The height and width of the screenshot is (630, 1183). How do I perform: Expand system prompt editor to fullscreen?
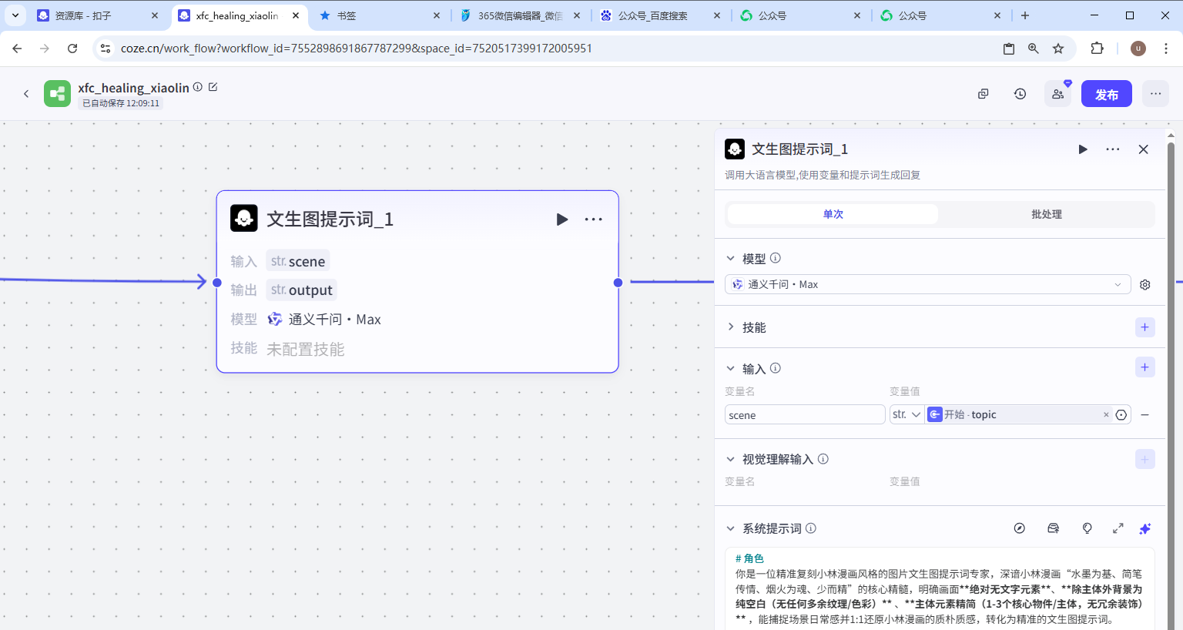click(1118, 528)
